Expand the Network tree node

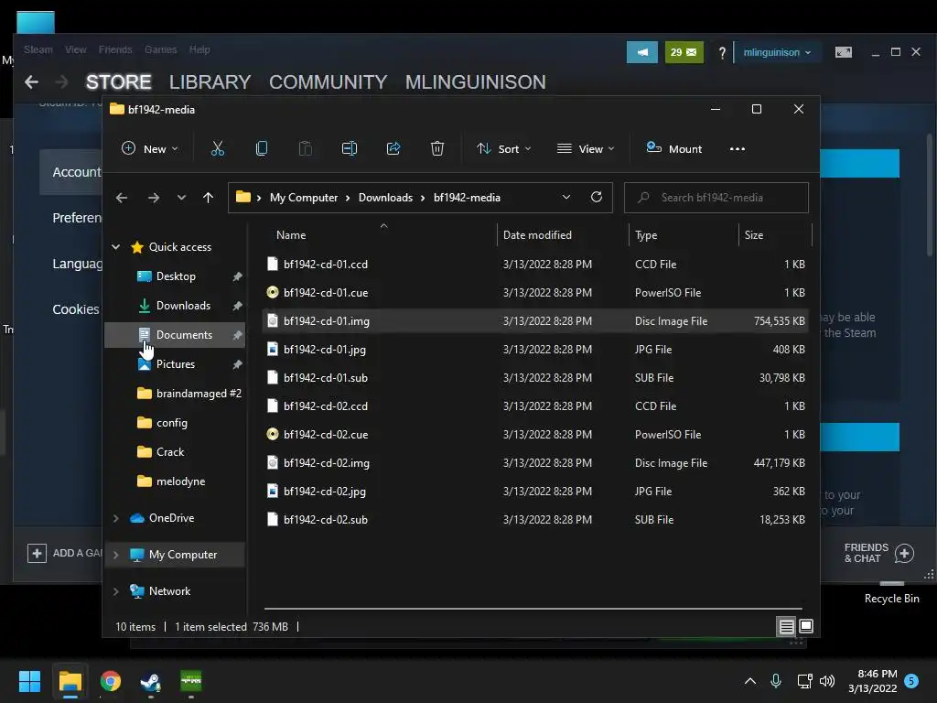(116, 591)
